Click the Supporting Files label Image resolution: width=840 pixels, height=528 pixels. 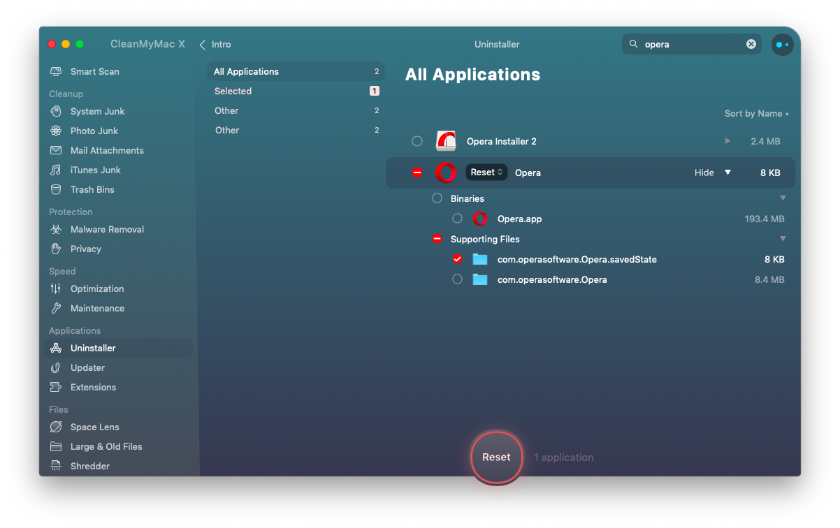(x=485, y=239)
